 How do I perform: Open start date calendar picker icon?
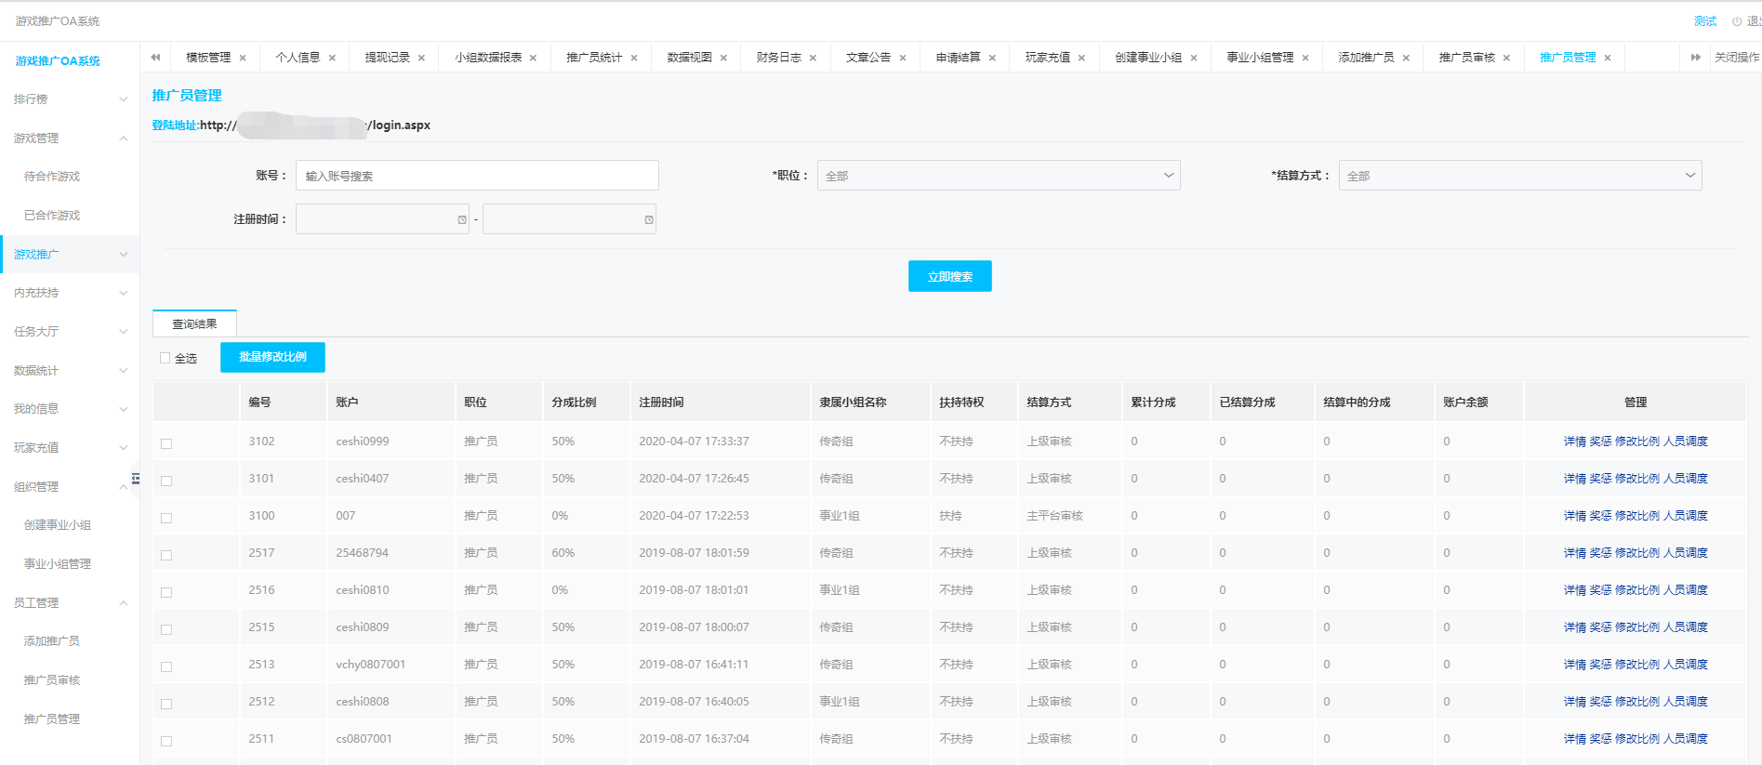462,220
